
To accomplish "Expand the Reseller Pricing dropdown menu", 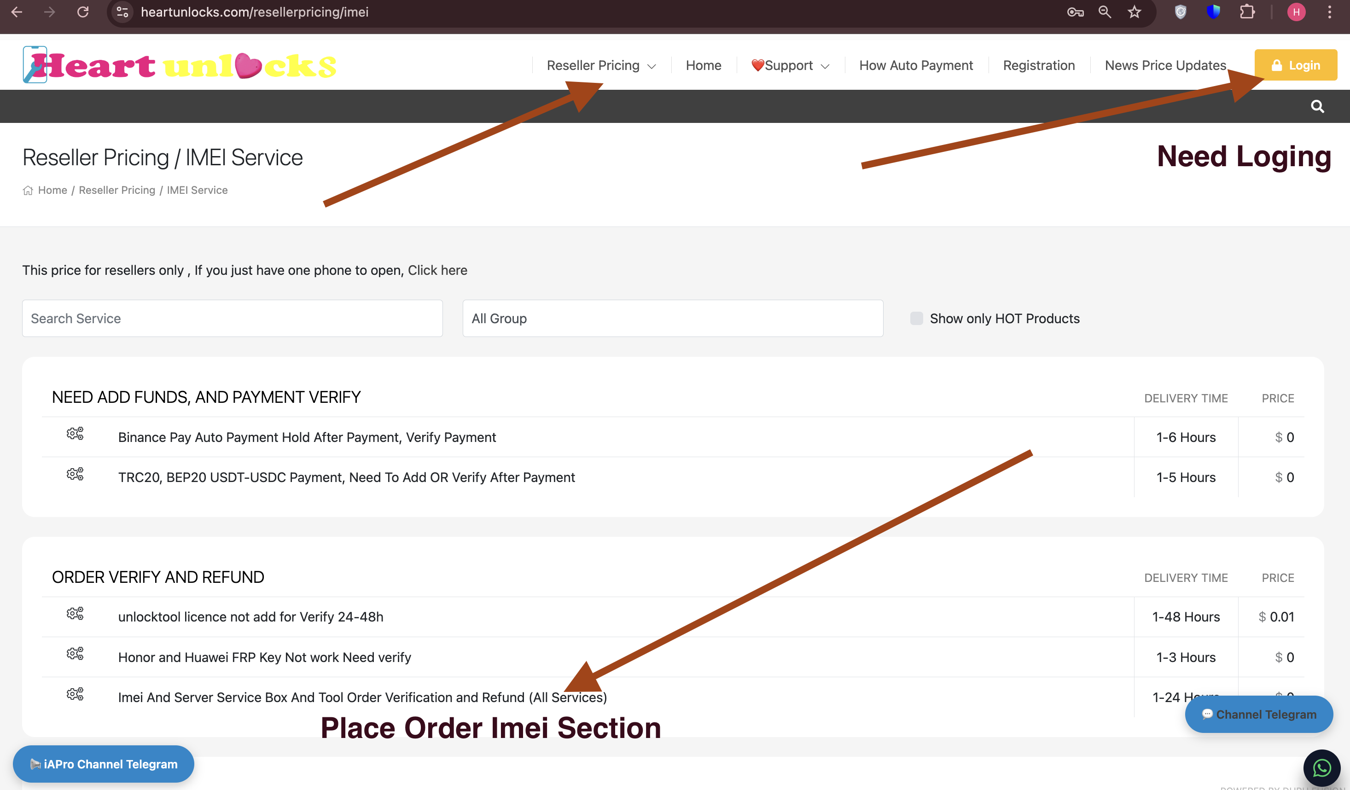I will click(601, 65).
